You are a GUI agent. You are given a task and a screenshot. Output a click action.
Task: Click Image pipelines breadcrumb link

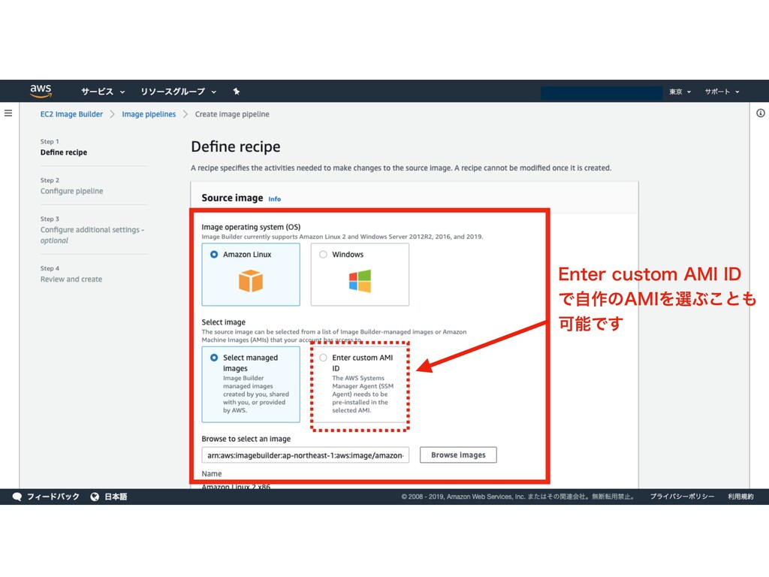click(149, 114)
